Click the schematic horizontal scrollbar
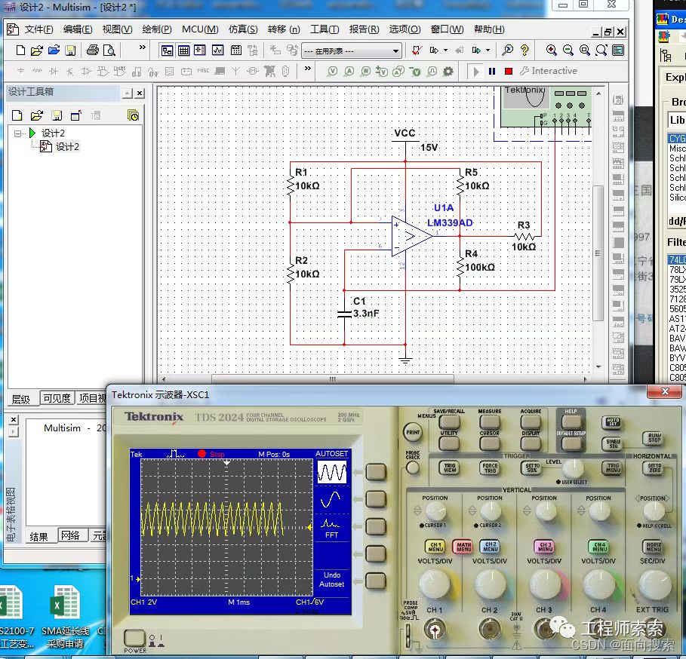Screen dimensions: 686x659 [333, 379]
